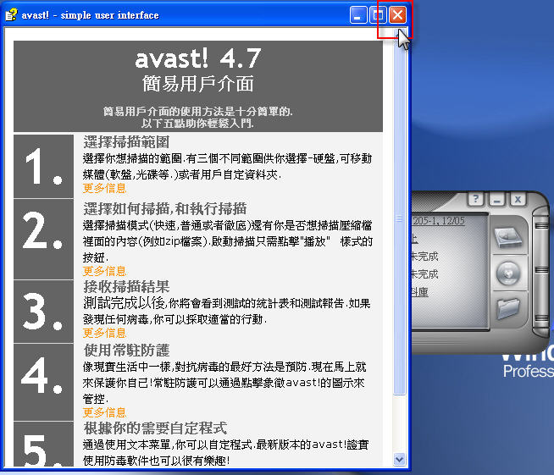Click the 簡易用戶介面 subtitle in the banner

pos(198,84)
